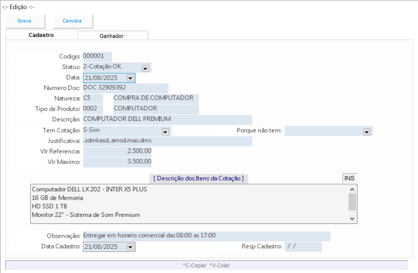The height and width of the screenshot is (273, 418).
Task: Open the Tem Cotação dropdown
Action: tap(165, 132)
